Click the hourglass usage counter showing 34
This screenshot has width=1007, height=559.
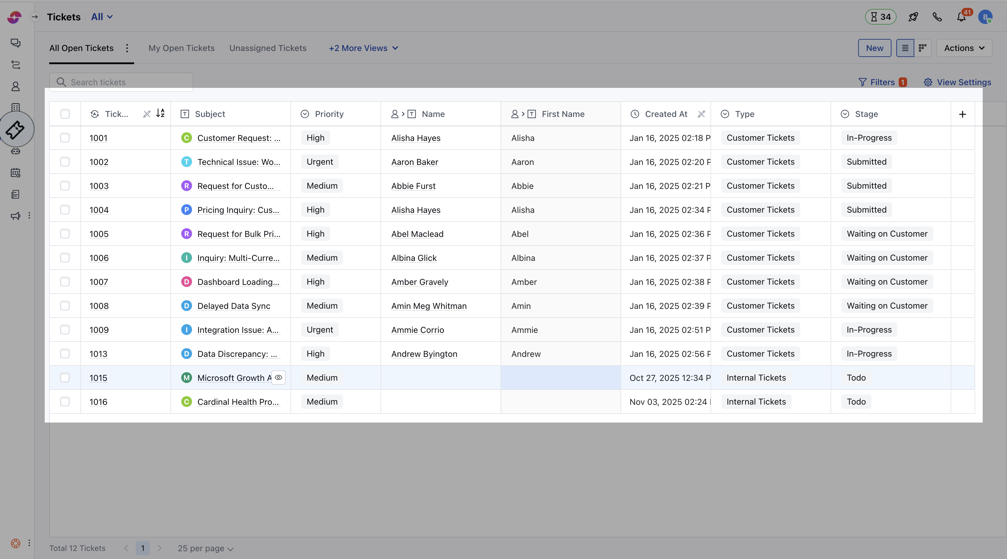(x=880, y=17)
